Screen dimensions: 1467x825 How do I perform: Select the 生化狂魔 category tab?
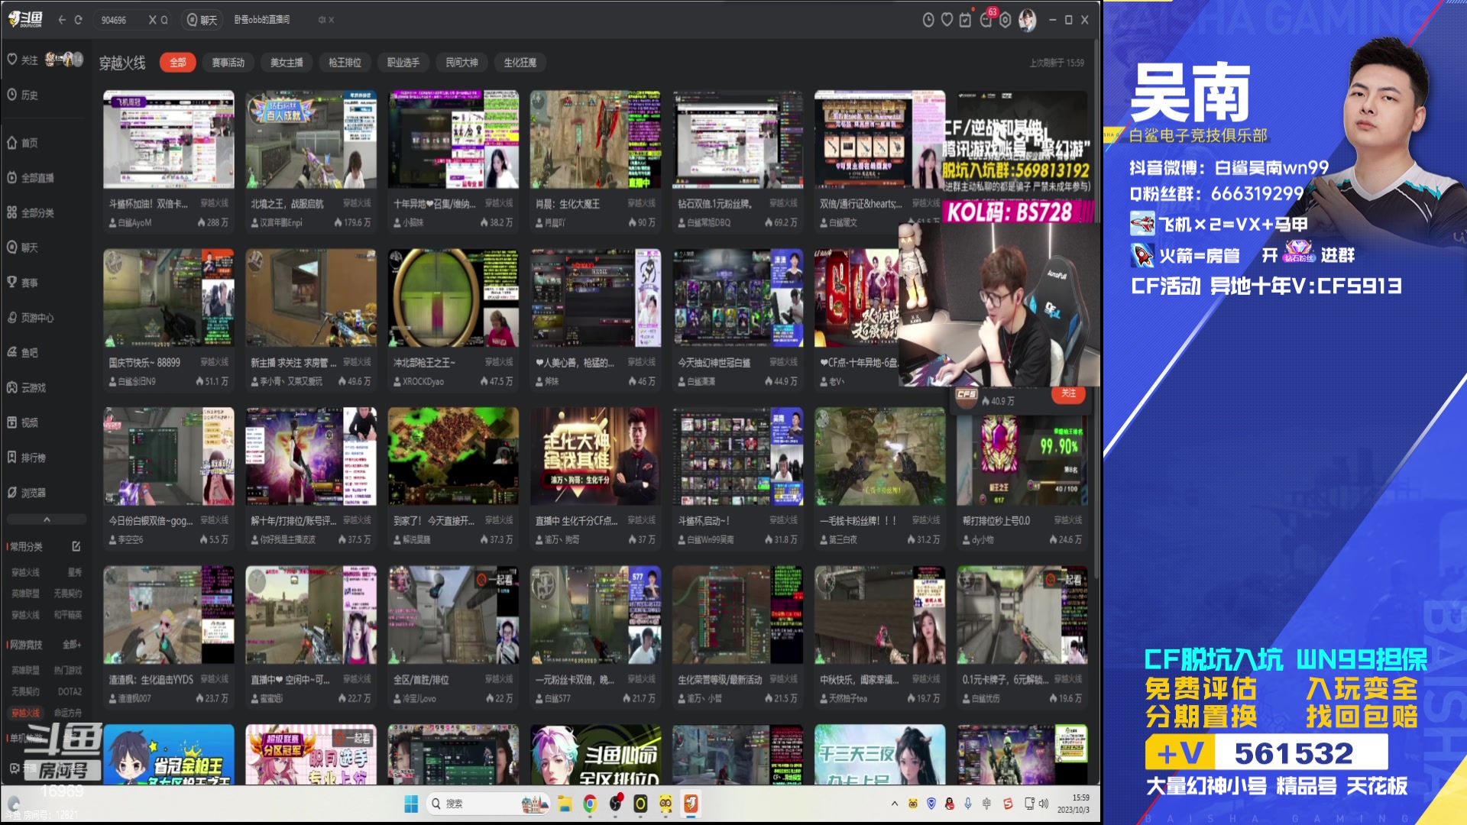(520, 63)
